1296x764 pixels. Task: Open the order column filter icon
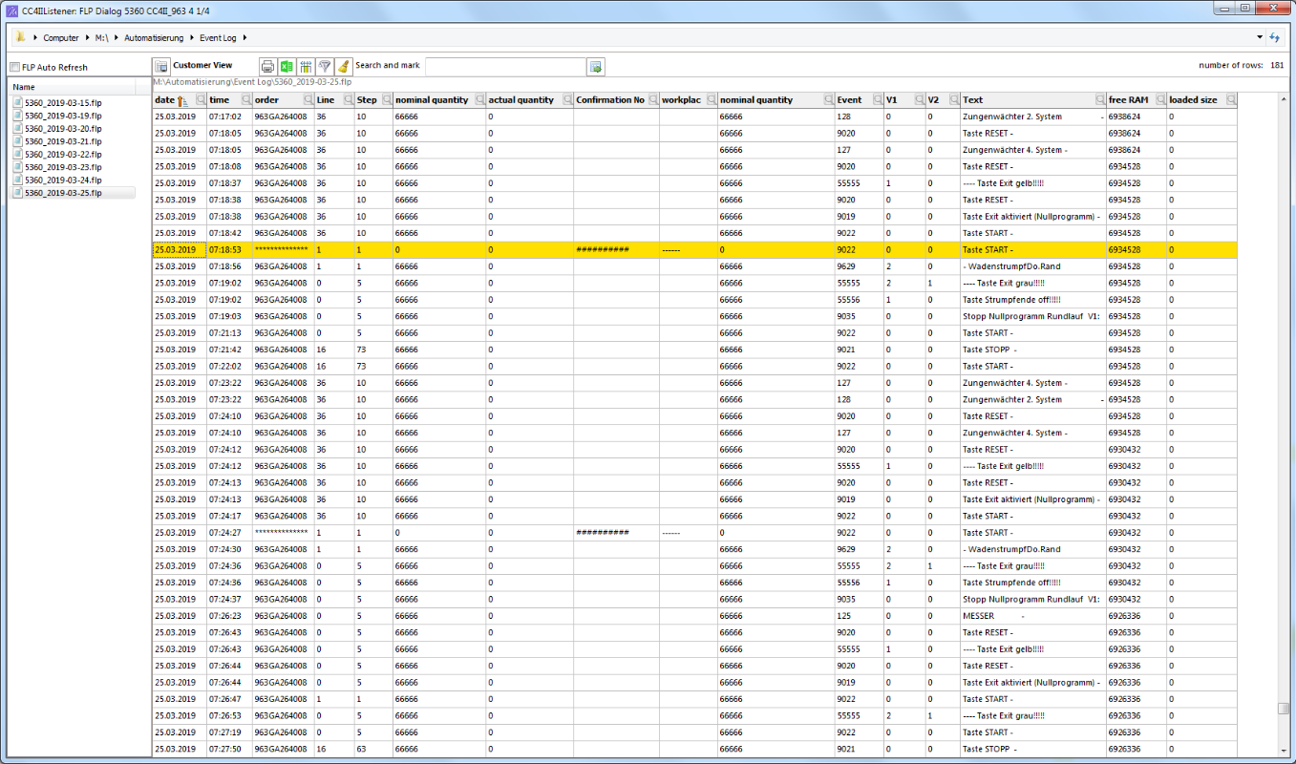tap(308, 100)
